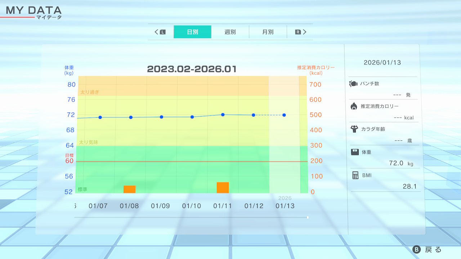461x259 pixels.
Task: Click the R shoulder button icon
Action: [298, 32]
